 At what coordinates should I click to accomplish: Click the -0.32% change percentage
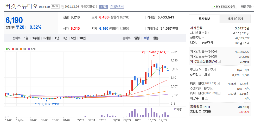pos(34,27)
